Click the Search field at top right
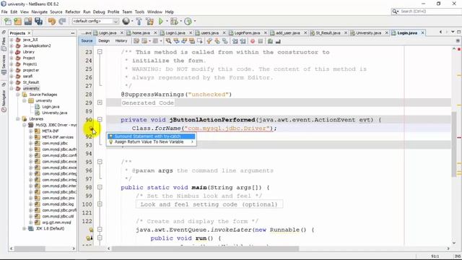This screenshot has width=462, height=260. point(430,12)
